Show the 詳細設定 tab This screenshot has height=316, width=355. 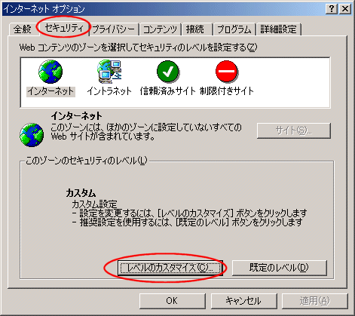[x=278, y=29]
